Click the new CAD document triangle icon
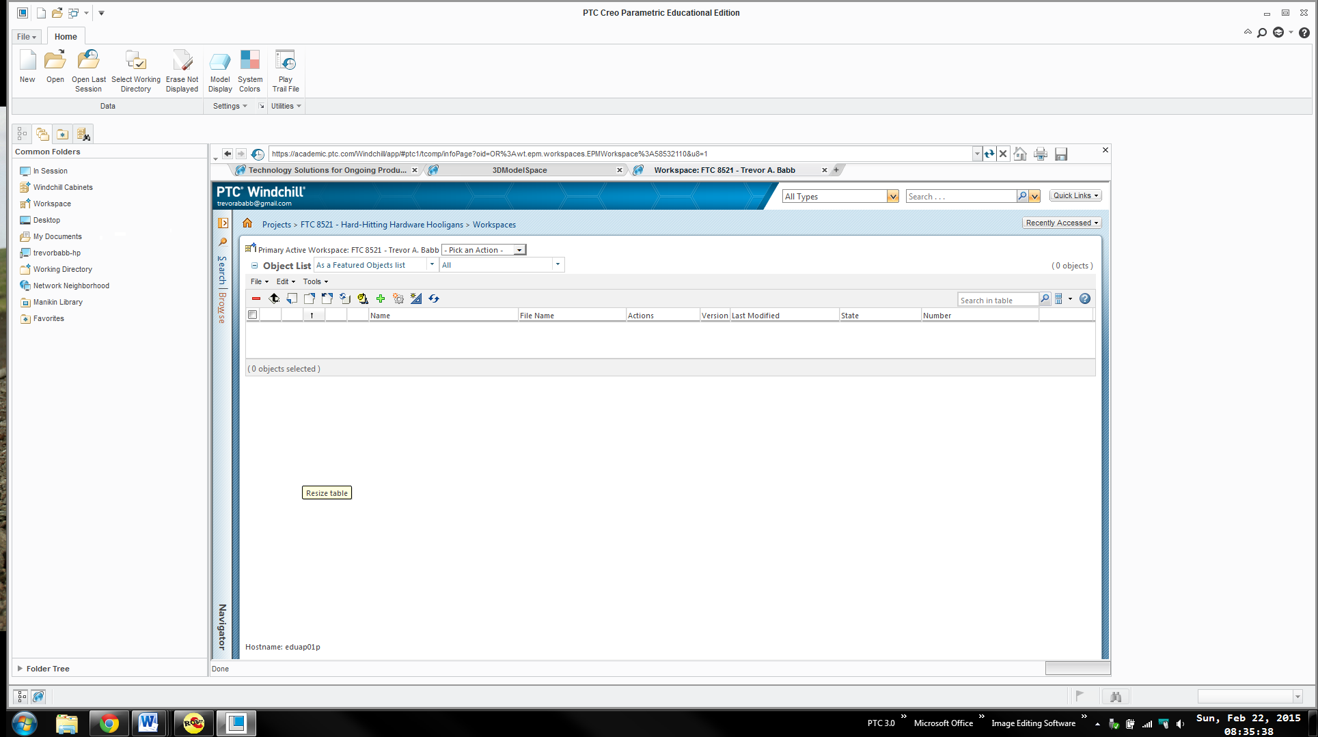The image size is (1318, 737). 416,298
